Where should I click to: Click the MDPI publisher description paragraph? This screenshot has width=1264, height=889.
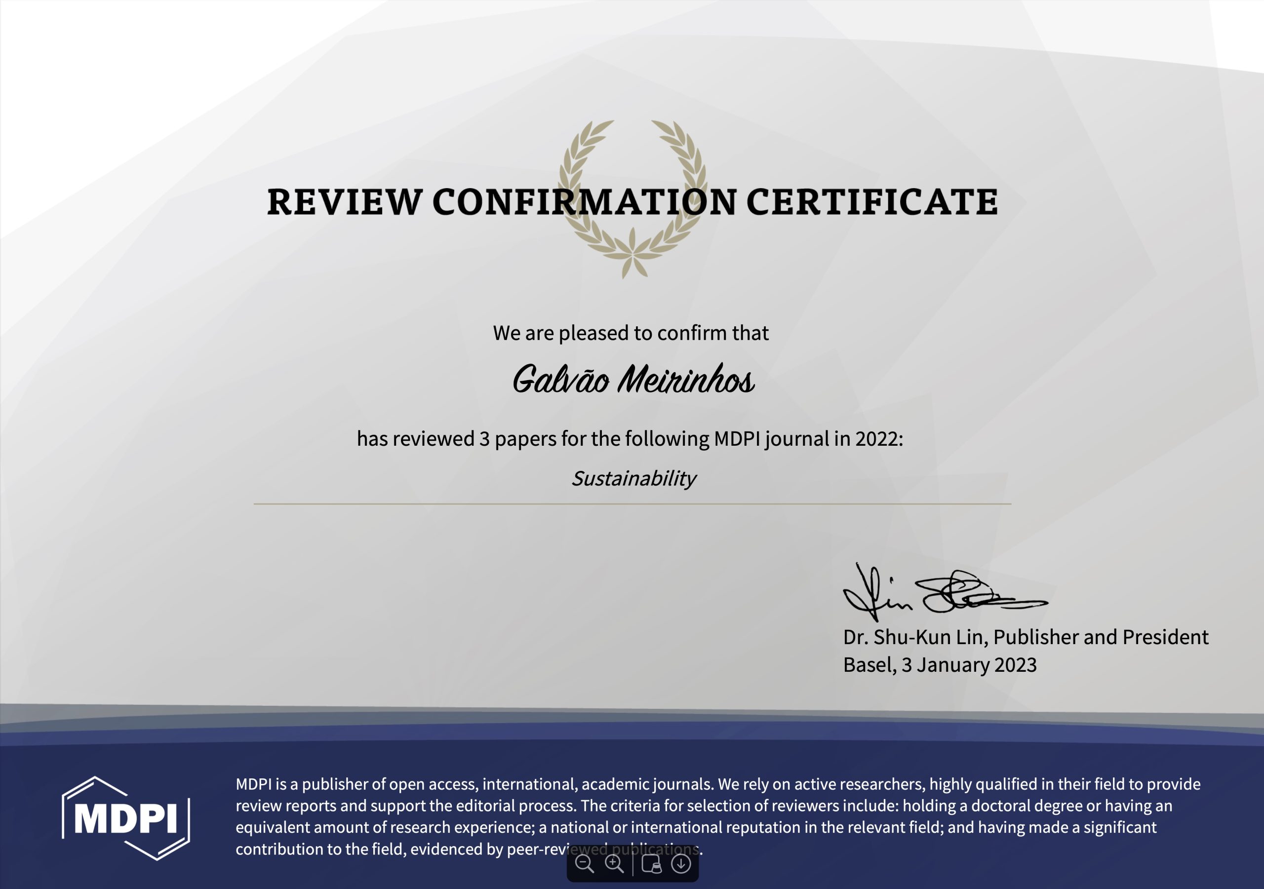[x=718, y=816]
